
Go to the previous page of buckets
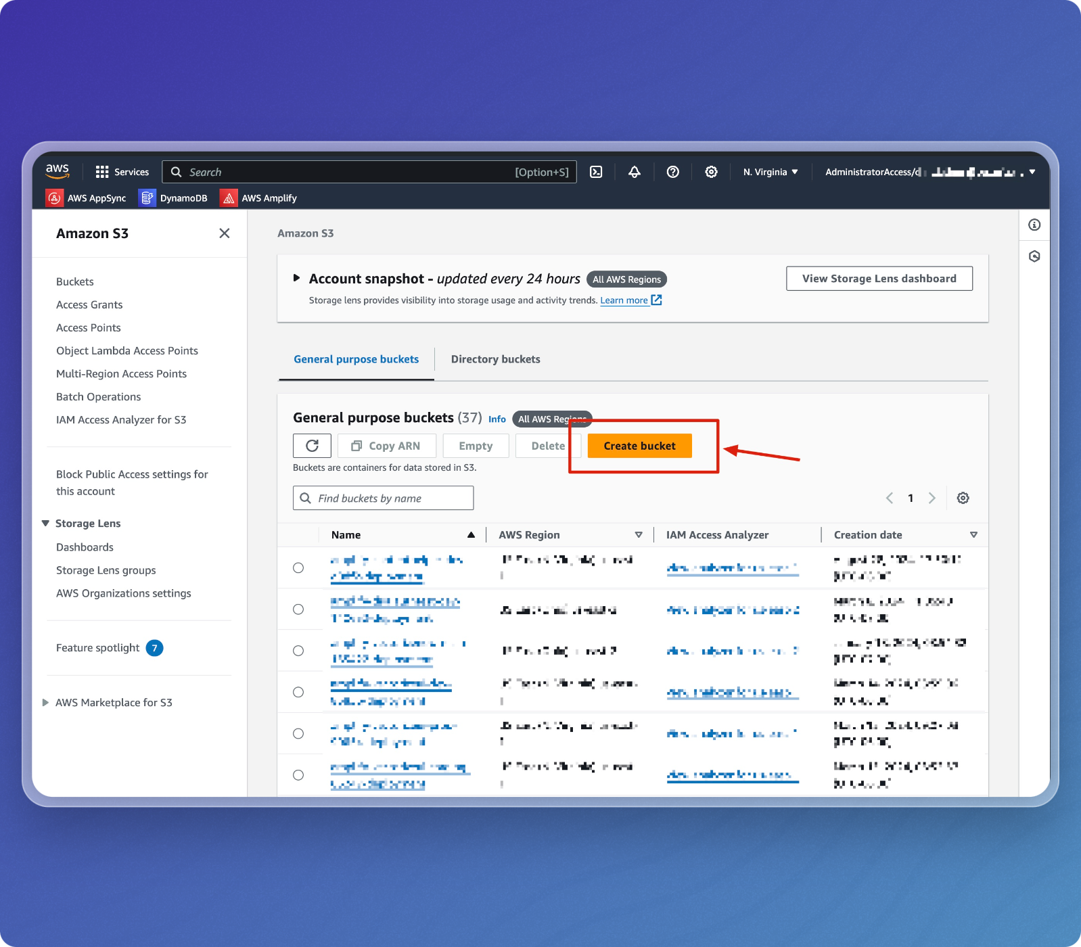[x=890, y=498]
